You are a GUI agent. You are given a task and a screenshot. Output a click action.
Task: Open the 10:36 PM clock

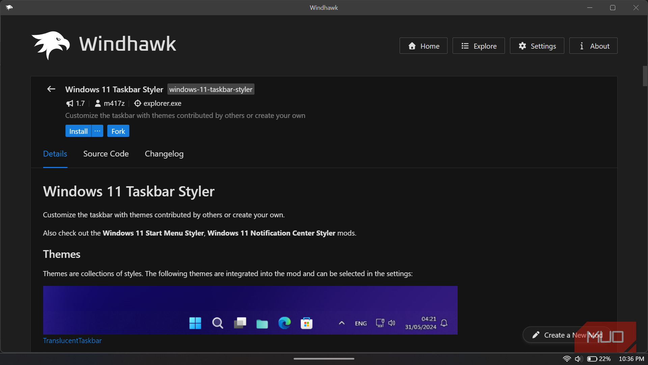tap(631, 359)
